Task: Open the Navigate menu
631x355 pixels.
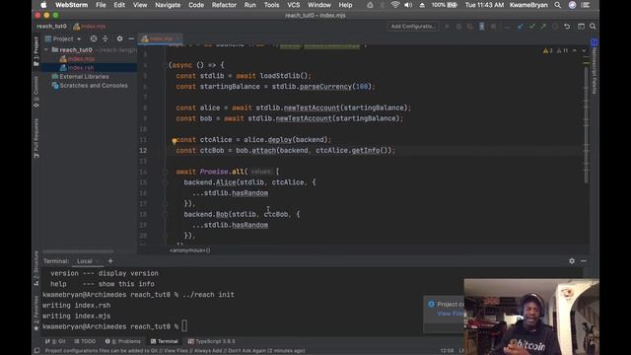Action: tap(168, 5)
